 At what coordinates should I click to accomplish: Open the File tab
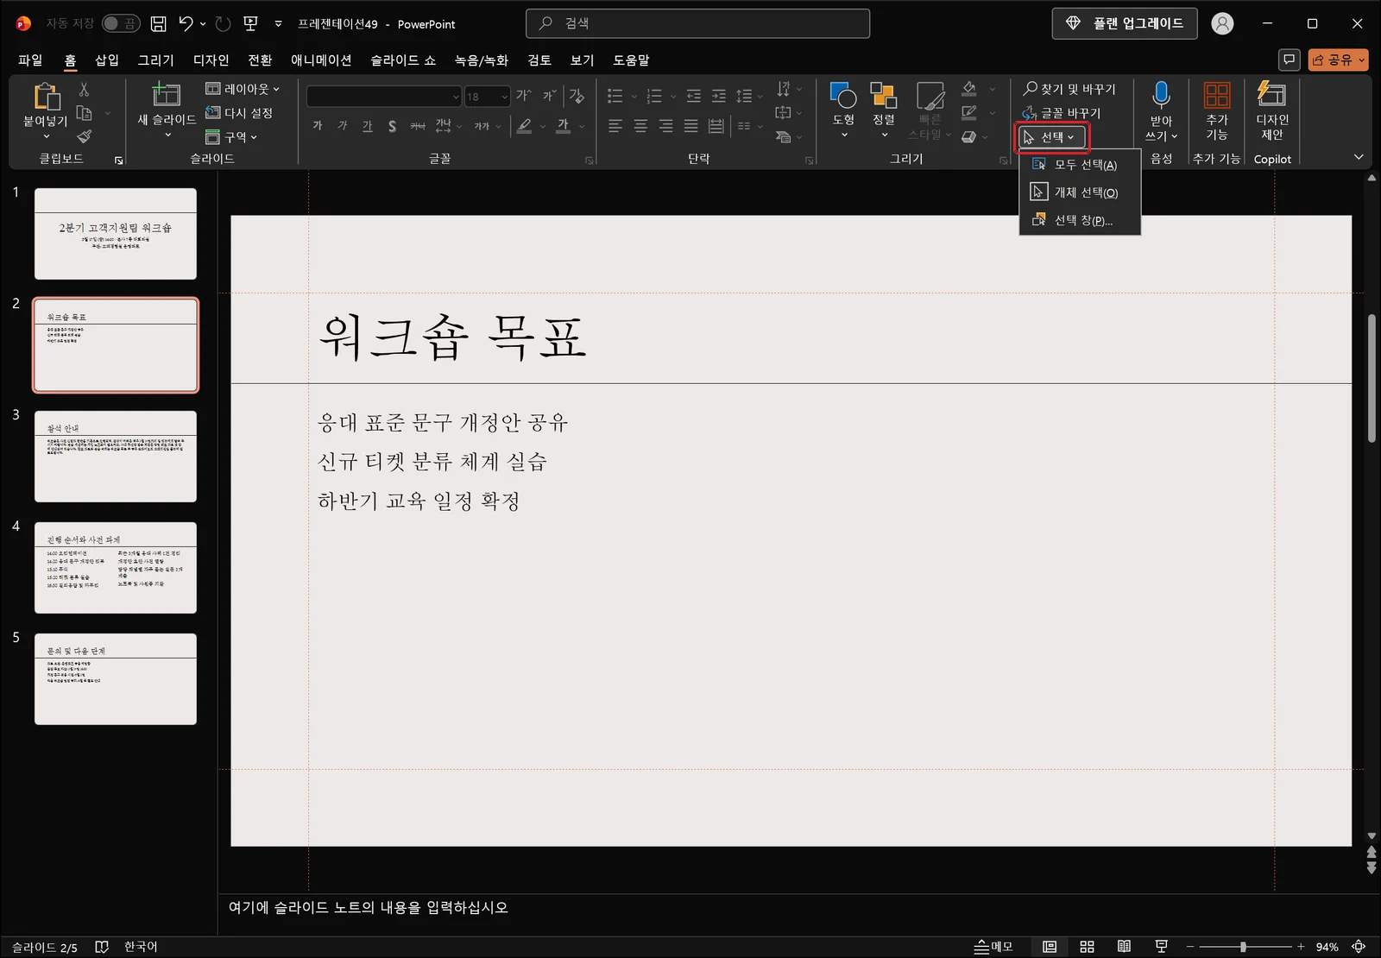click(30, 60)
